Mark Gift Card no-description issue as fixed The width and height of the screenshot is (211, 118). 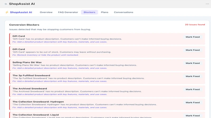pos(193,37)
